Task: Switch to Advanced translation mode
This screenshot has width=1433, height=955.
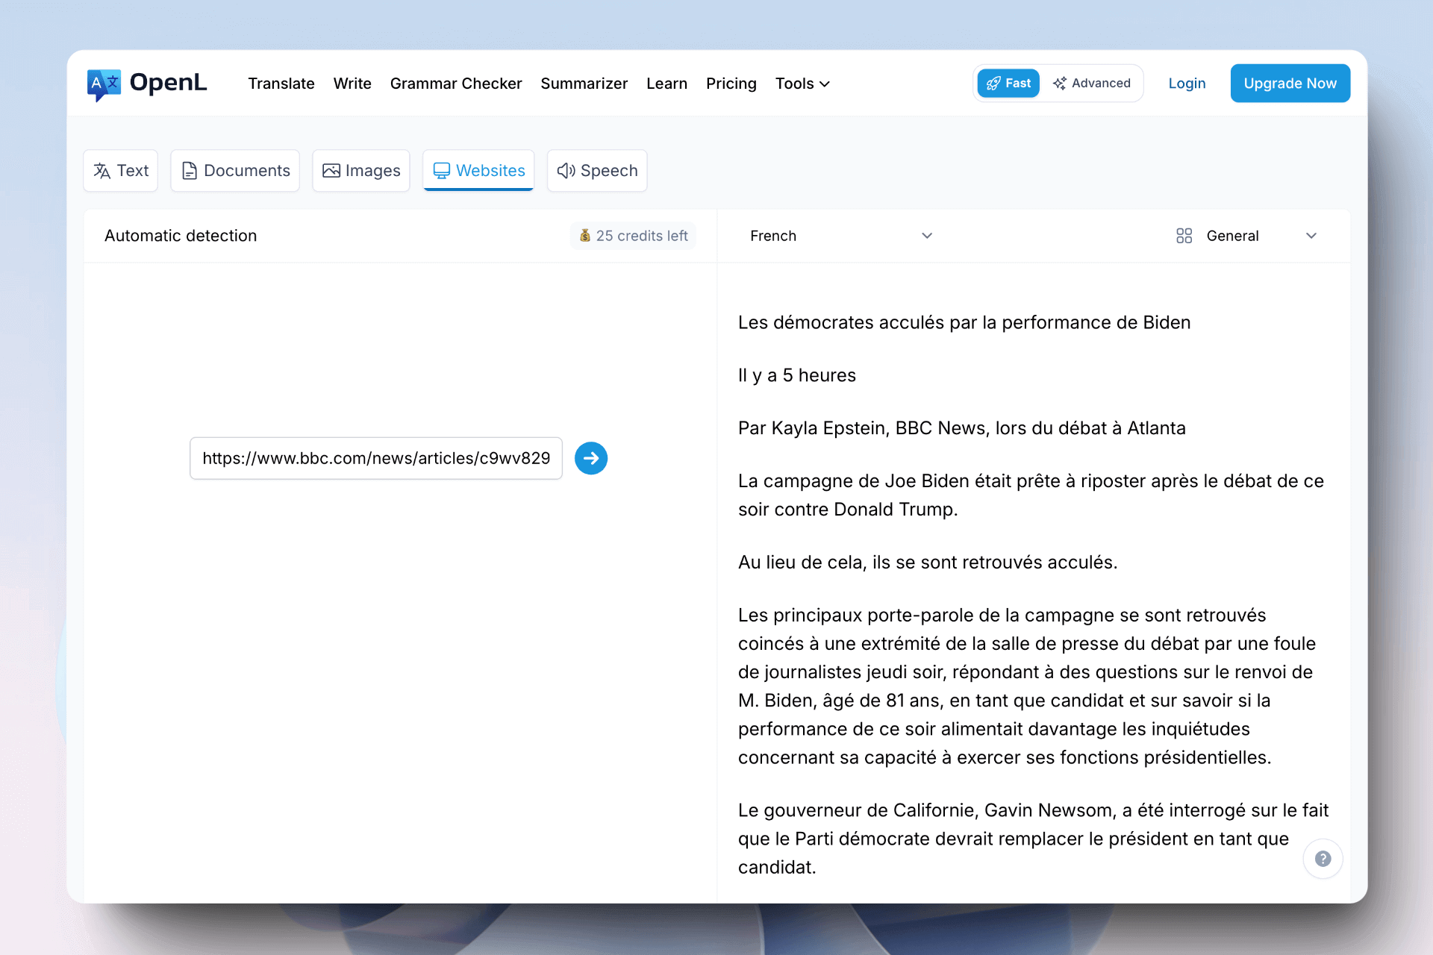Action: point(1092,83)
